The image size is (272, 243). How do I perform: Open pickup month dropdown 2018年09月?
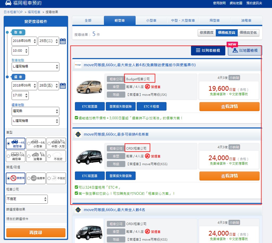click(24, 41)
